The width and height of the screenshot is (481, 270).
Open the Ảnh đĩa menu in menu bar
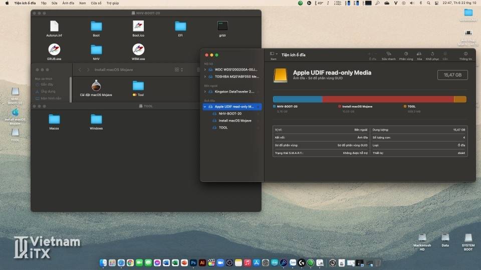[68, 3]
